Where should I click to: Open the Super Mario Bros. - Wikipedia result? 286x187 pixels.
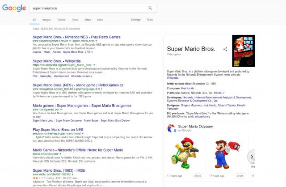tap(56, 60)
